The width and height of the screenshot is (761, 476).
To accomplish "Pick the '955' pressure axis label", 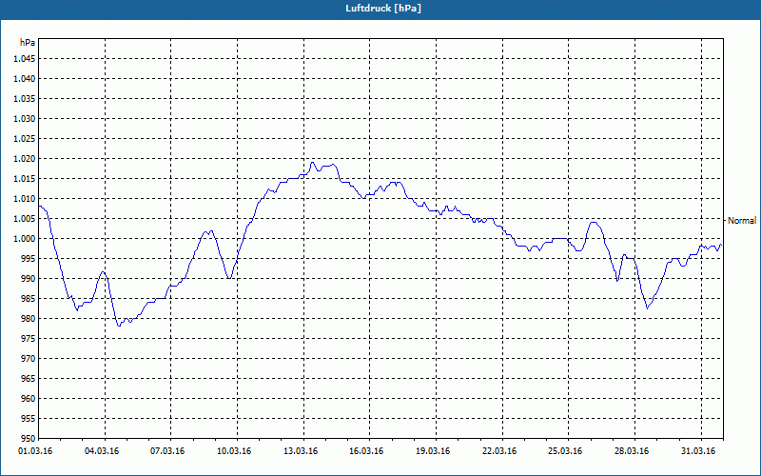I will (x=29, y=419).
